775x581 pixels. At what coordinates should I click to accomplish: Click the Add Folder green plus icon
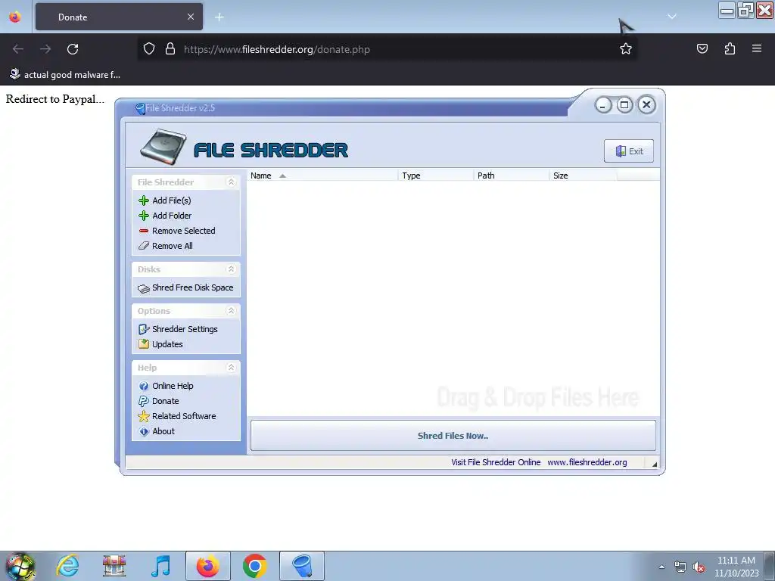point(144,216)
